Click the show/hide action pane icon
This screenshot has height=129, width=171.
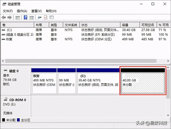(32, 18)
